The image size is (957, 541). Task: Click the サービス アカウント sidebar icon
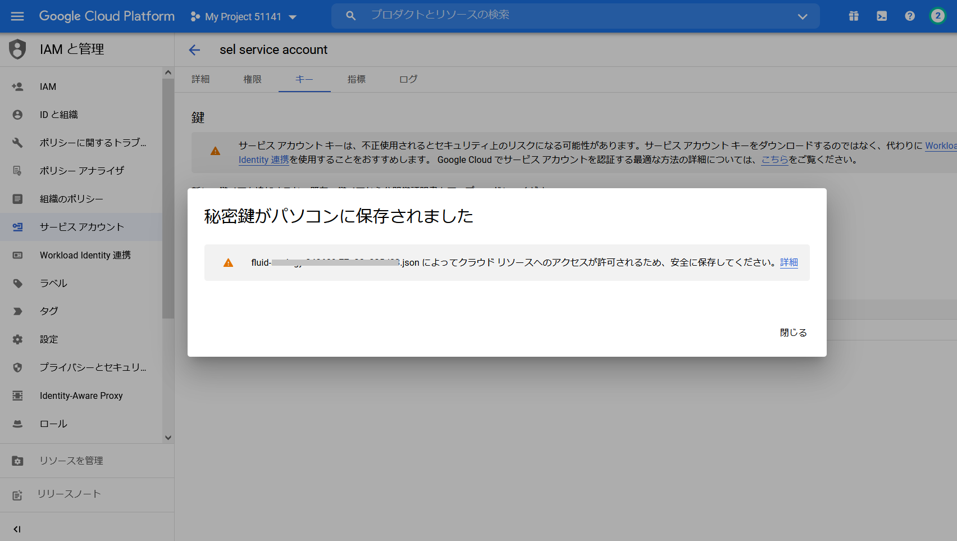[17, 227]
